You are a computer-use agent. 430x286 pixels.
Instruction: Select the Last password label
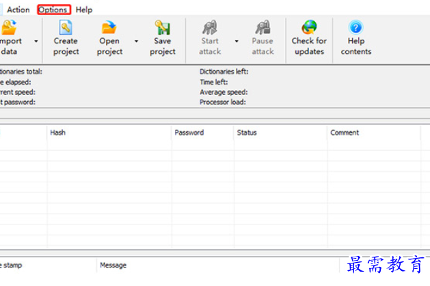[x=18, y=102]
